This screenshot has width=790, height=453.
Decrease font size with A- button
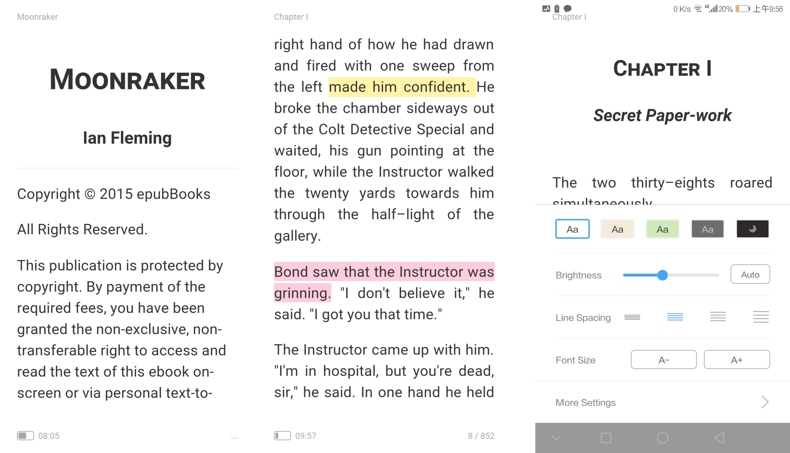pyautogui.click(x=664, y=360)
